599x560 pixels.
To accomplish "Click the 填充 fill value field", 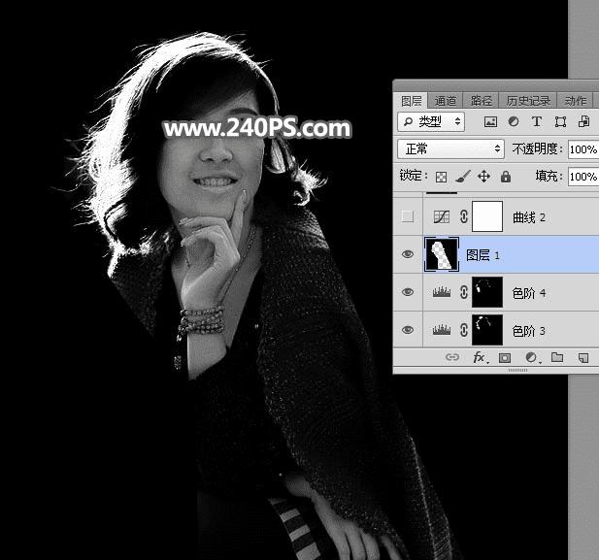I will click(x=583, y=176).
